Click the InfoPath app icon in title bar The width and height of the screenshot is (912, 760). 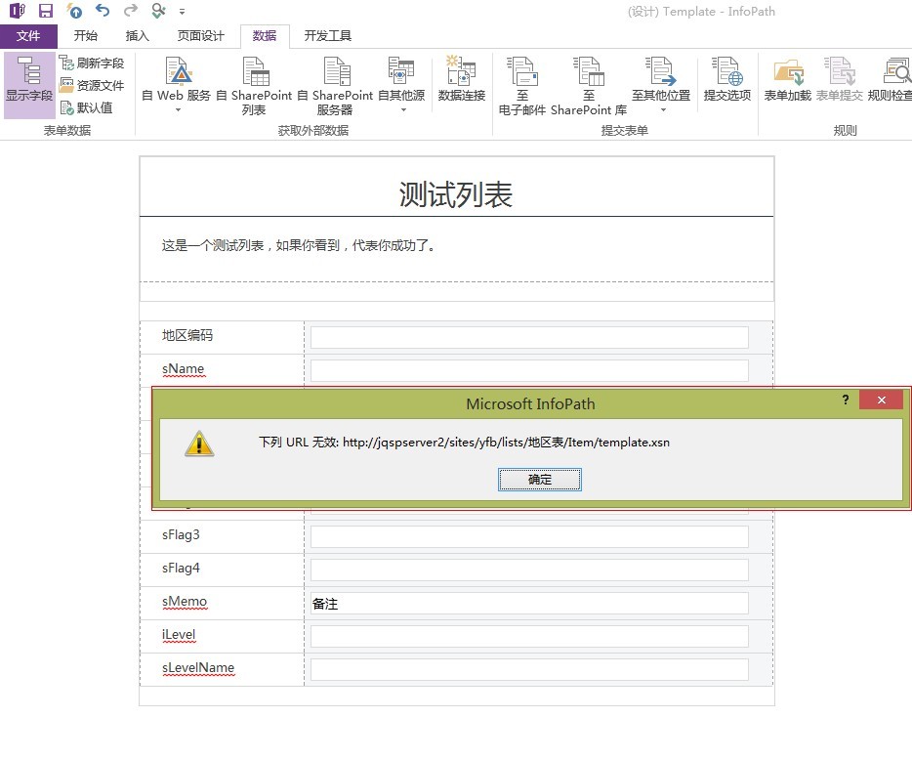[18, 11]
